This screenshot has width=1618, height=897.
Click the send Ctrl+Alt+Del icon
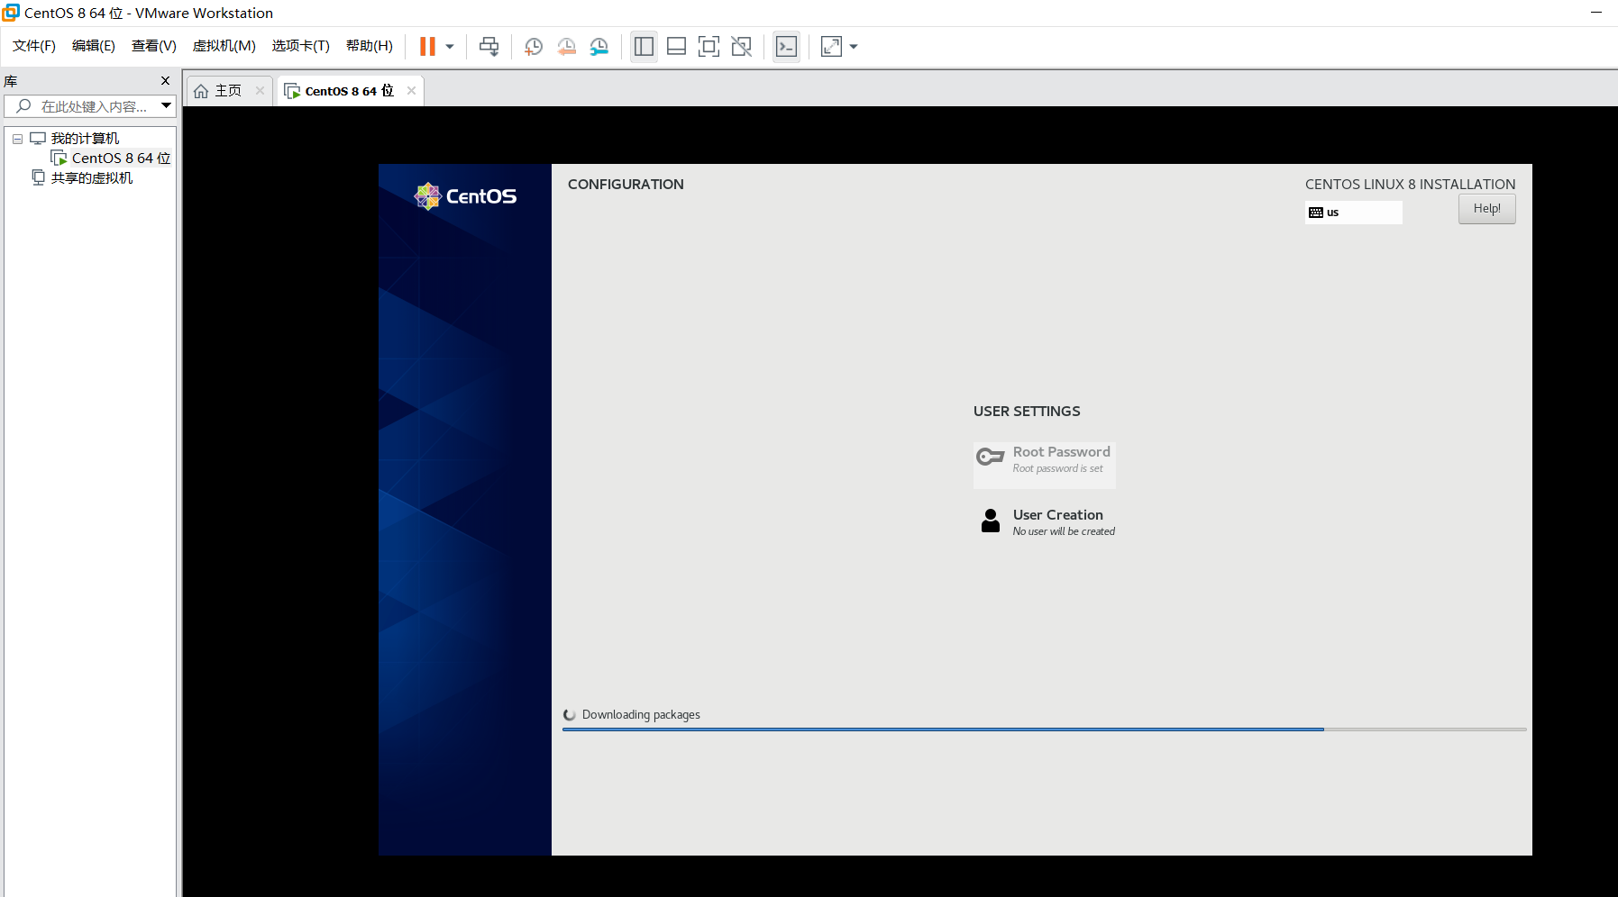489,47
